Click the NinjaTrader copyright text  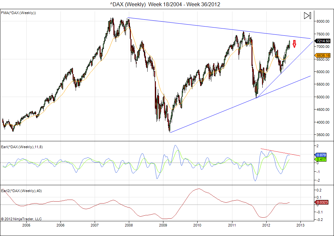click(x=21, y=219)
